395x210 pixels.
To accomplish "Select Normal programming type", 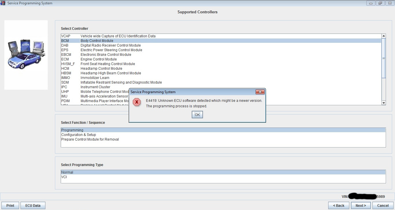I will pyautogui.click(x=223, y=172).
